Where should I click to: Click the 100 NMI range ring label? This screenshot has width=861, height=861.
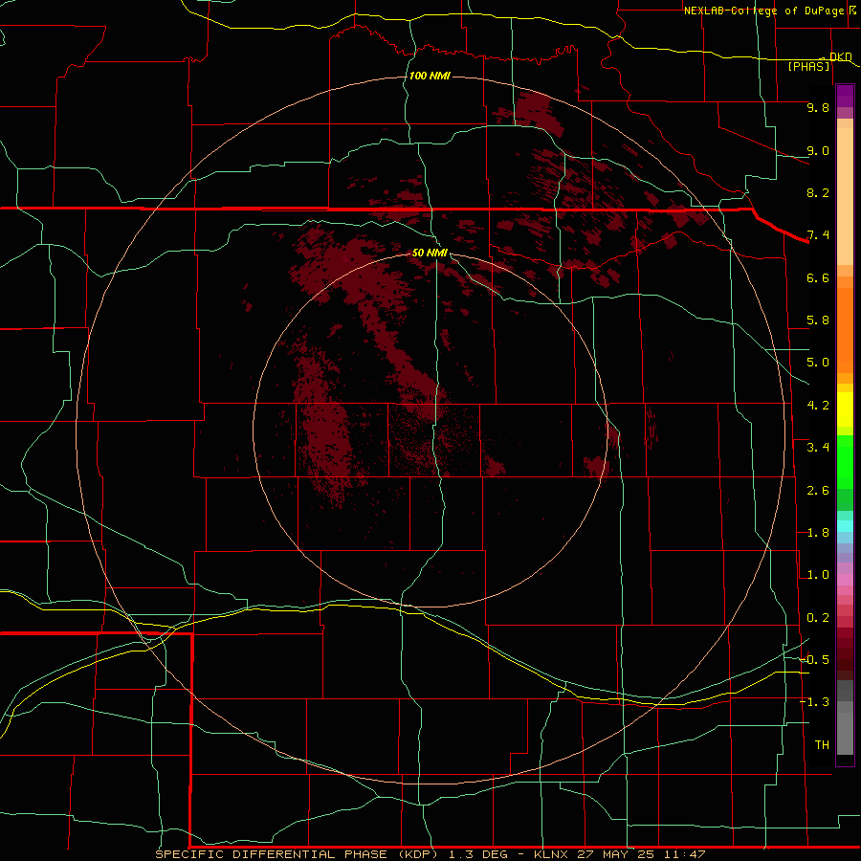[x=430, y=76]
